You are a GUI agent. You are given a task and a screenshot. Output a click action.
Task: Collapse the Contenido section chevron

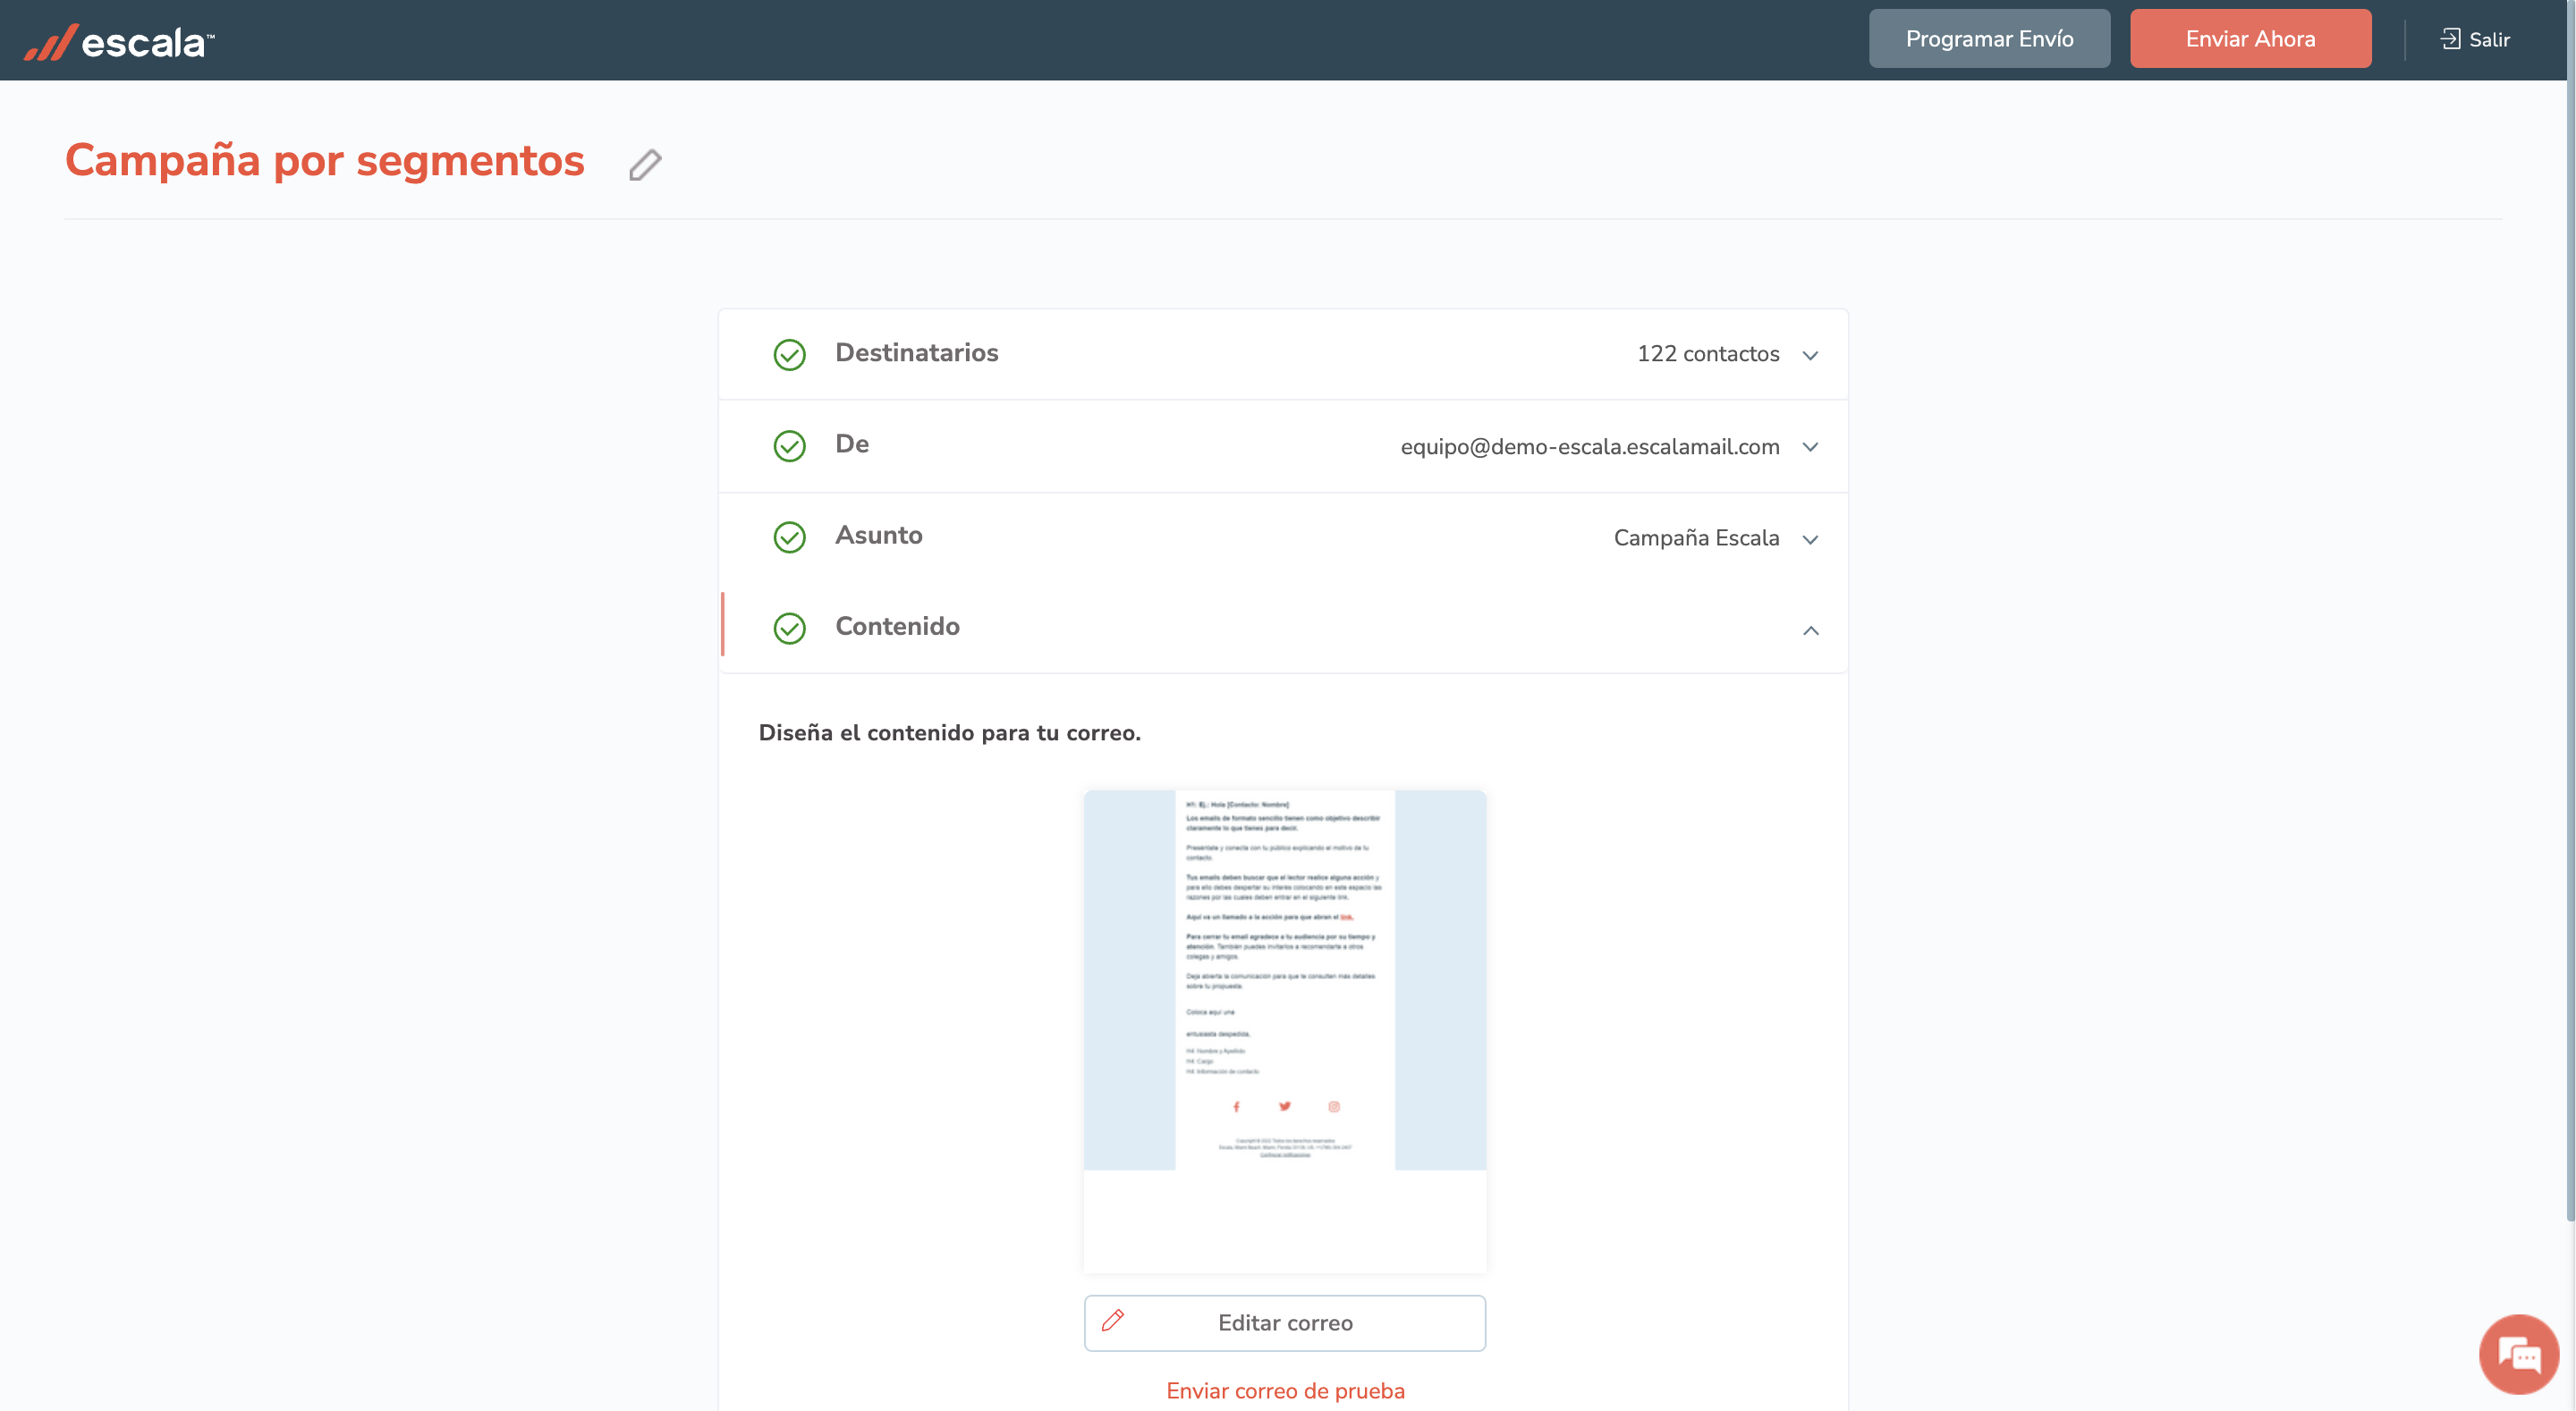1810,630
